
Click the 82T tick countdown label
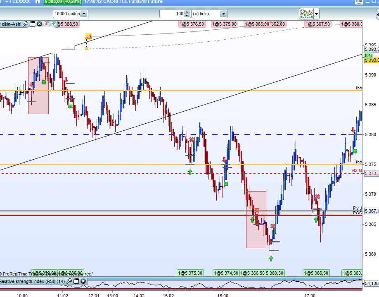point(369,55)
